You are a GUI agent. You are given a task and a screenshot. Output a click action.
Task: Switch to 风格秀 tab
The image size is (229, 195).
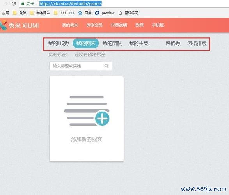point(172,43)
